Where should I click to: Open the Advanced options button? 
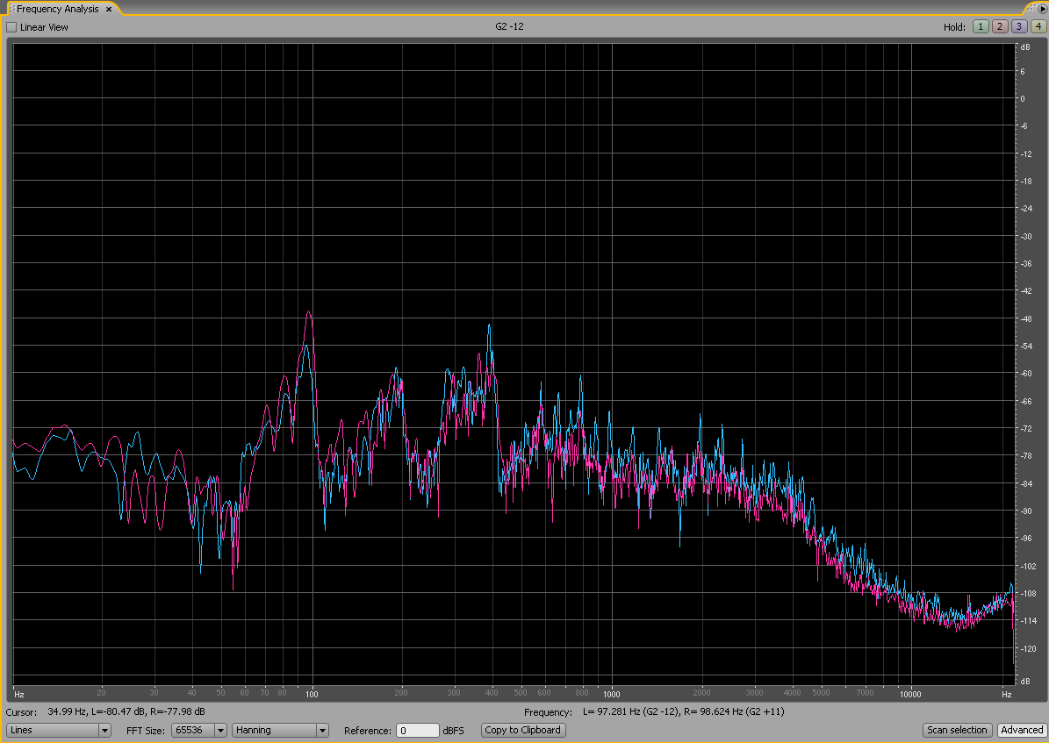(x=1022, y=731)
